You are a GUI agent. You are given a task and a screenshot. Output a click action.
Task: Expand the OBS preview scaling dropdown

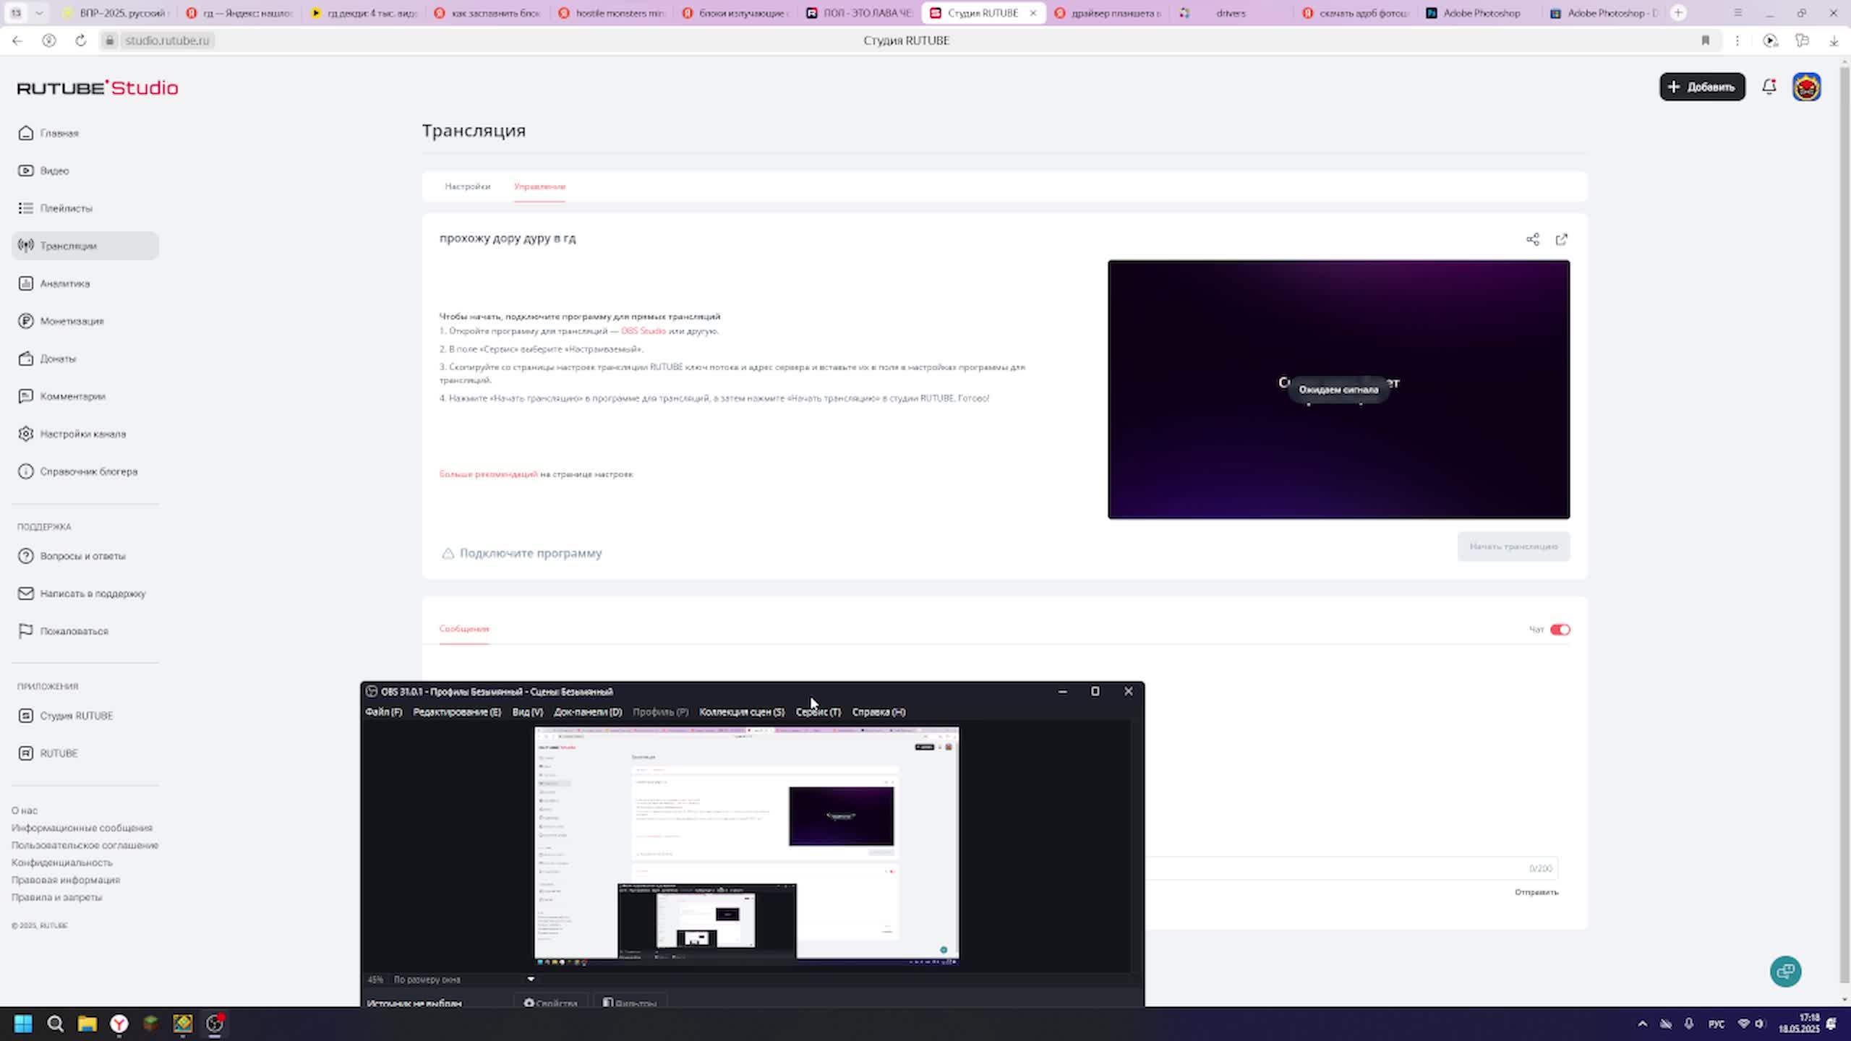tap(531, 980)
